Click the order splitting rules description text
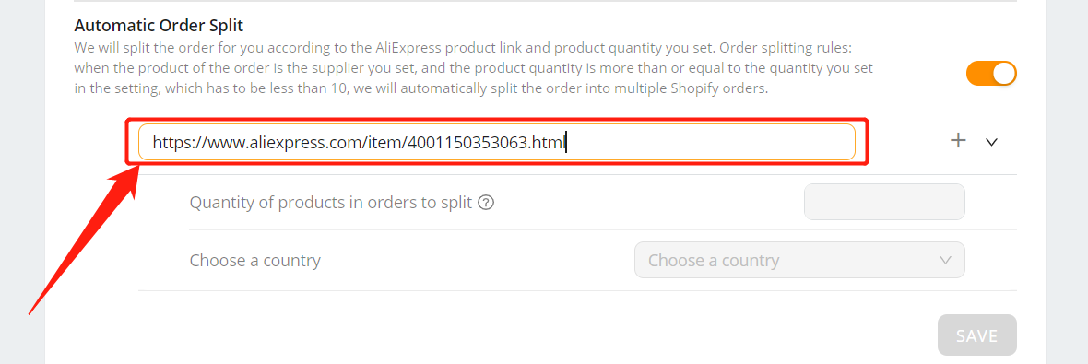The width and height of the screenshot is (1088, 364). (474, 69)
